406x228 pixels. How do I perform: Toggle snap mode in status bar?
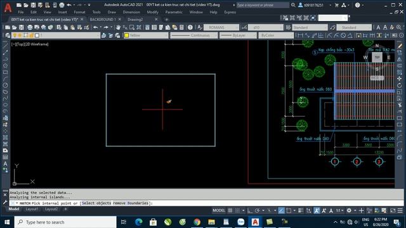pyautogui.click(x=237, y=210)
